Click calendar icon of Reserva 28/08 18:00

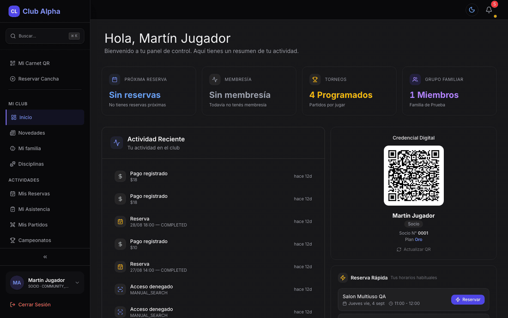pos(120,221)
